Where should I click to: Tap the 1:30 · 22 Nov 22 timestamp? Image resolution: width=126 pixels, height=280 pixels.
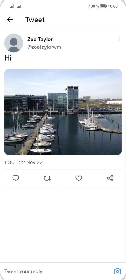pyautogui.click(x=23, y=162)
